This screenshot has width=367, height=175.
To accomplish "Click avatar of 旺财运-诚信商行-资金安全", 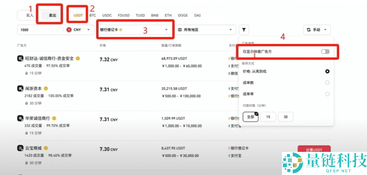I will pos(20,59).
